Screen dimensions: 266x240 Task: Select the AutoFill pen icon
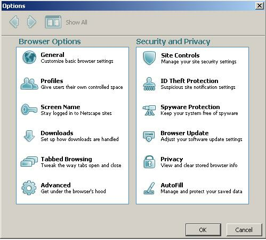[x=149, y=188]
